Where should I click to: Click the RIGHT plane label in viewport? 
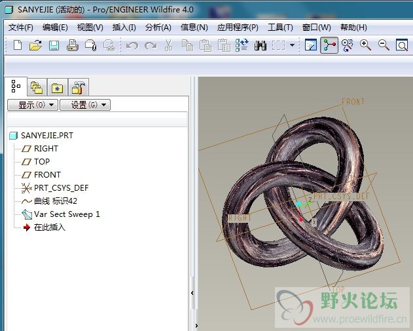pyautogui.click(x=240, y=218)
